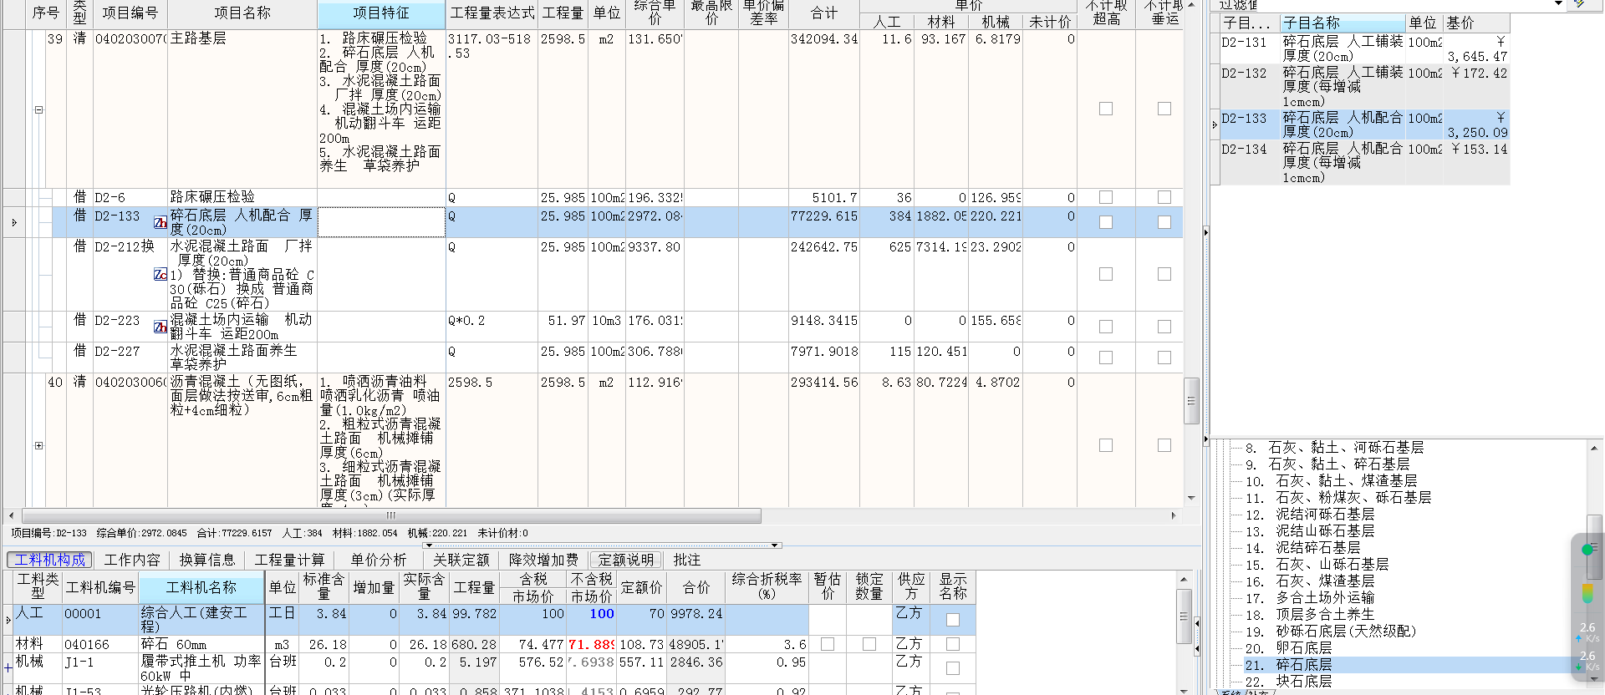Screen dimensions: 1605x695
Task: Tick 不计取超高 for row D2-6
Action: (1106, 197)
